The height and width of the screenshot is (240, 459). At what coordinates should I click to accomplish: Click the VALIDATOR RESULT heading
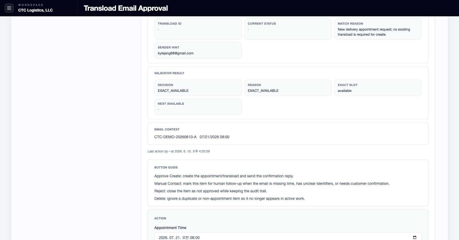[x=169, y=73]
